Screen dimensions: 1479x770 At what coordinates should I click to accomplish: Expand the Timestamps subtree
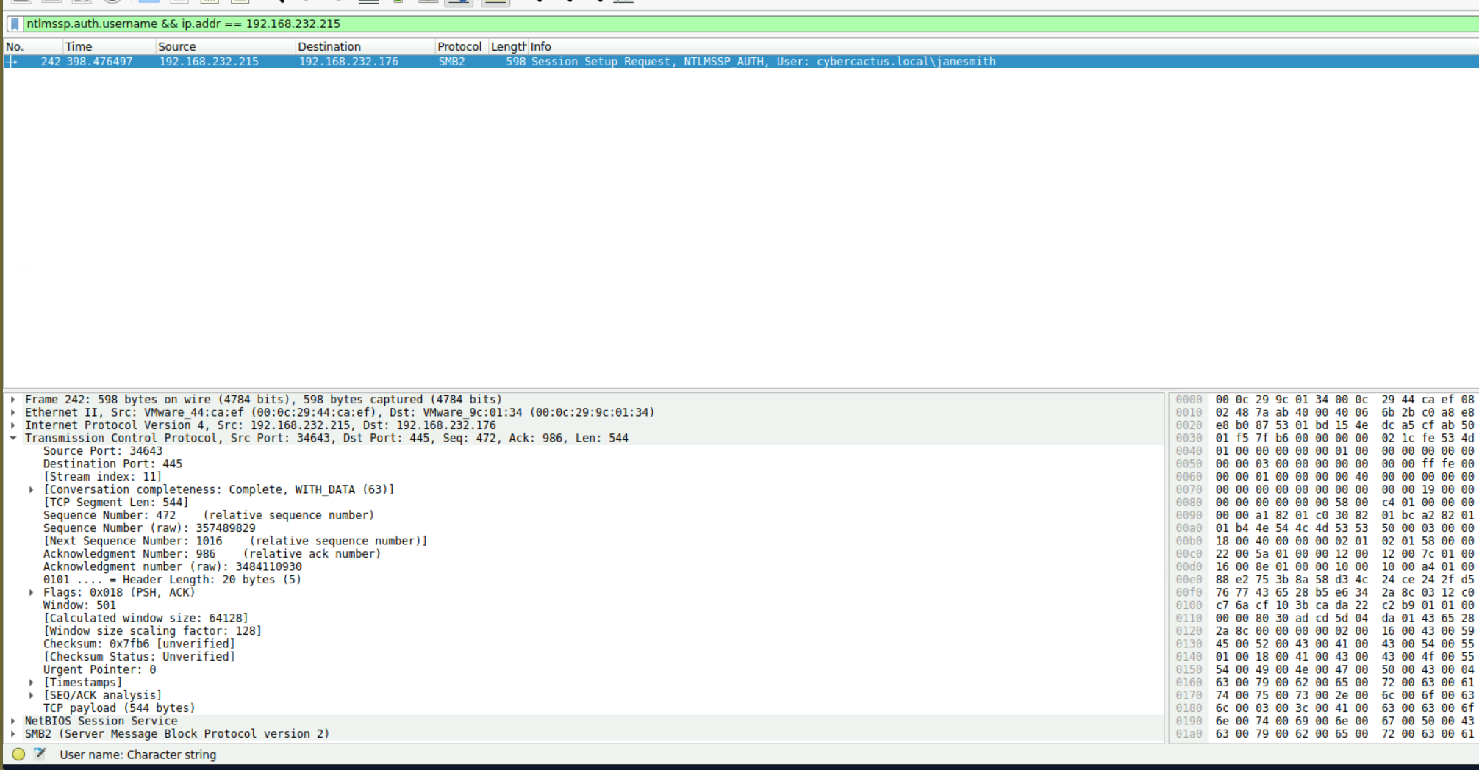click(31, 683)
